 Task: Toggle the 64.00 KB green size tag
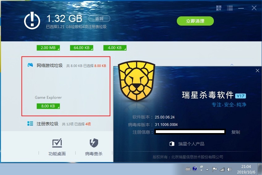point(81,48)
